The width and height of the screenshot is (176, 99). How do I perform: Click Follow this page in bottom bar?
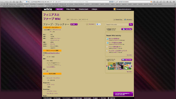pyautogui.click(x=48, y=98)
